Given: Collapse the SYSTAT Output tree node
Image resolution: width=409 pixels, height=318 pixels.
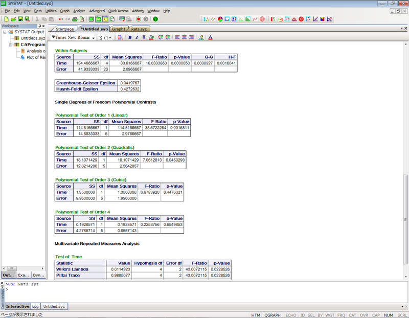Looking at the screenshot, I should tap(5, 32).
